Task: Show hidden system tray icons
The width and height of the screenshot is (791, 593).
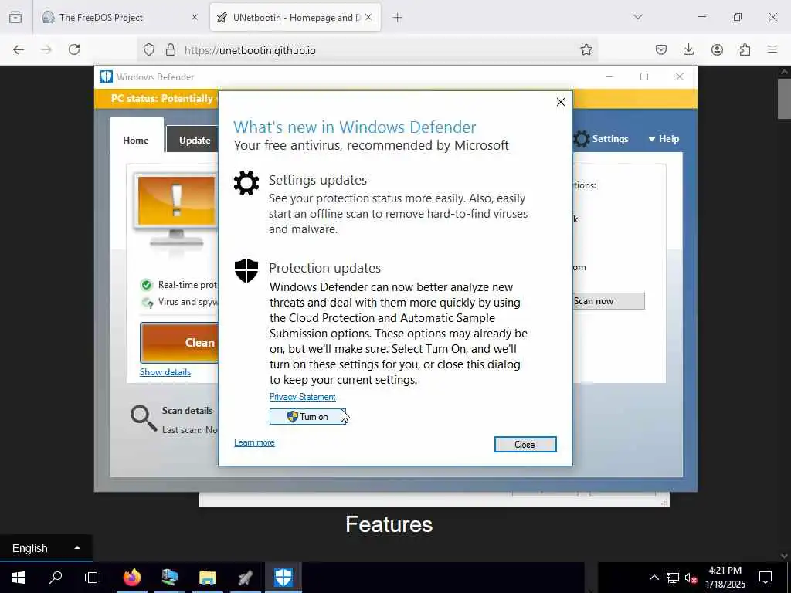Action: 654,578
